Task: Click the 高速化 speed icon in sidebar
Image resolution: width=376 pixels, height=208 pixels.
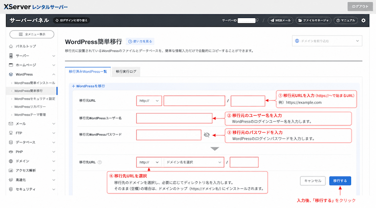Action: click(x=11, y=180)
